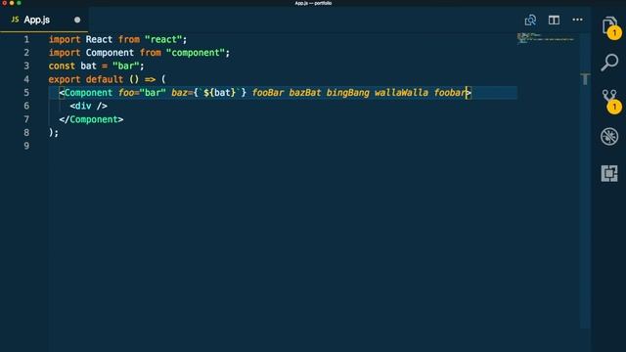Click the bat variable name on line 3
This screenshot has width=626, height=352.
click(88, 66)
